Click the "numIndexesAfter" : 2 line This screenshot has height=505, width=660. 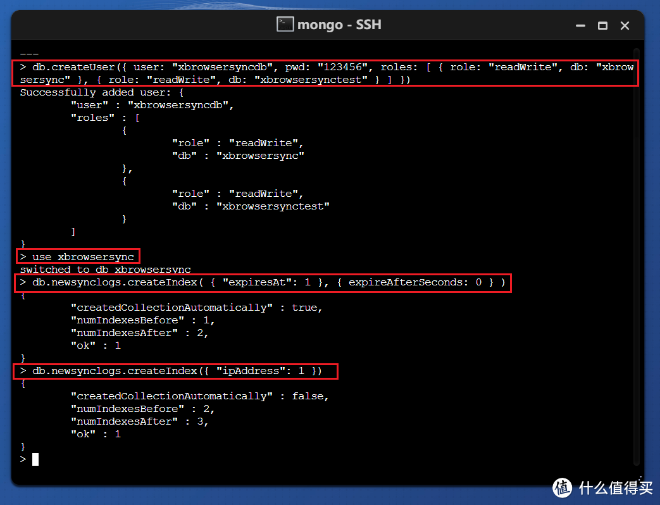[140, 333]
